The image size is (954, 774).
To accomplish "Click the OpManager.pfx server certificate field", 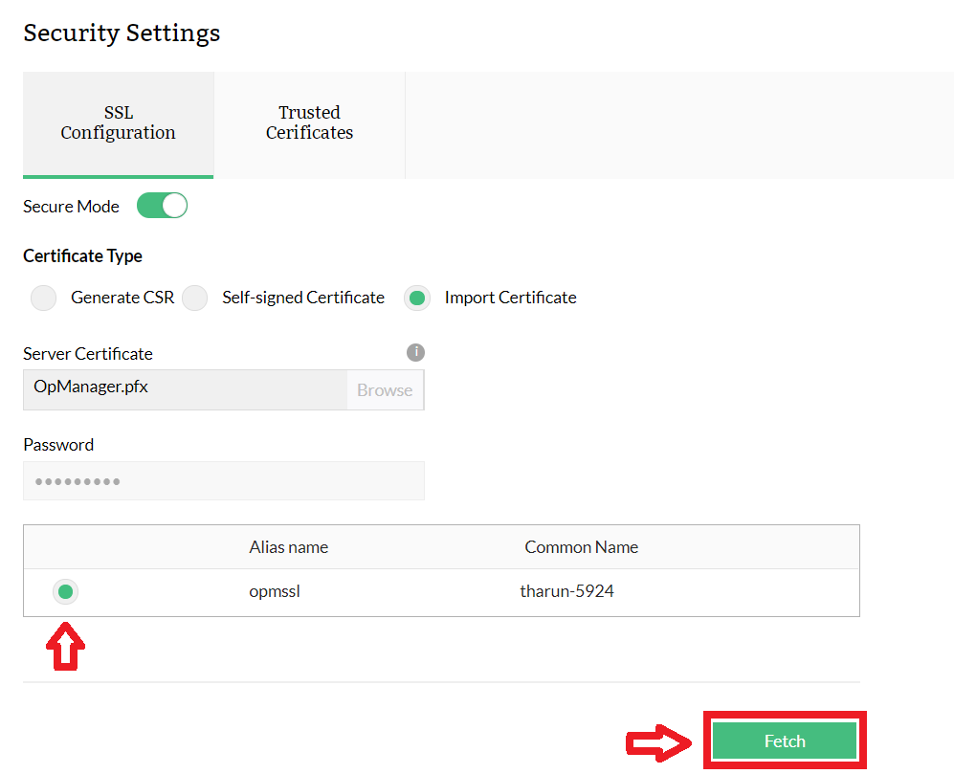I will pyautogui.click(x=186, y=390).
